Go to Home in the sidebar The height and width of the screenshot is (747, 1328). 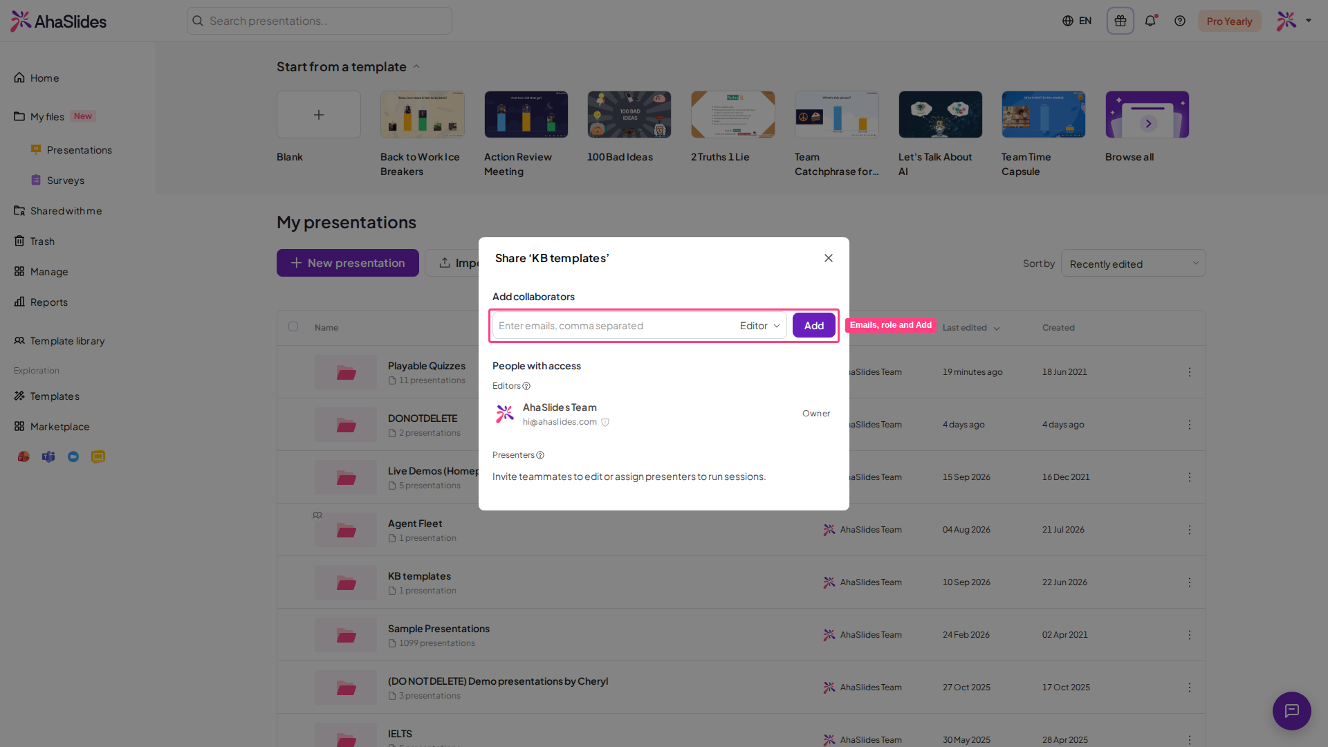37,78
